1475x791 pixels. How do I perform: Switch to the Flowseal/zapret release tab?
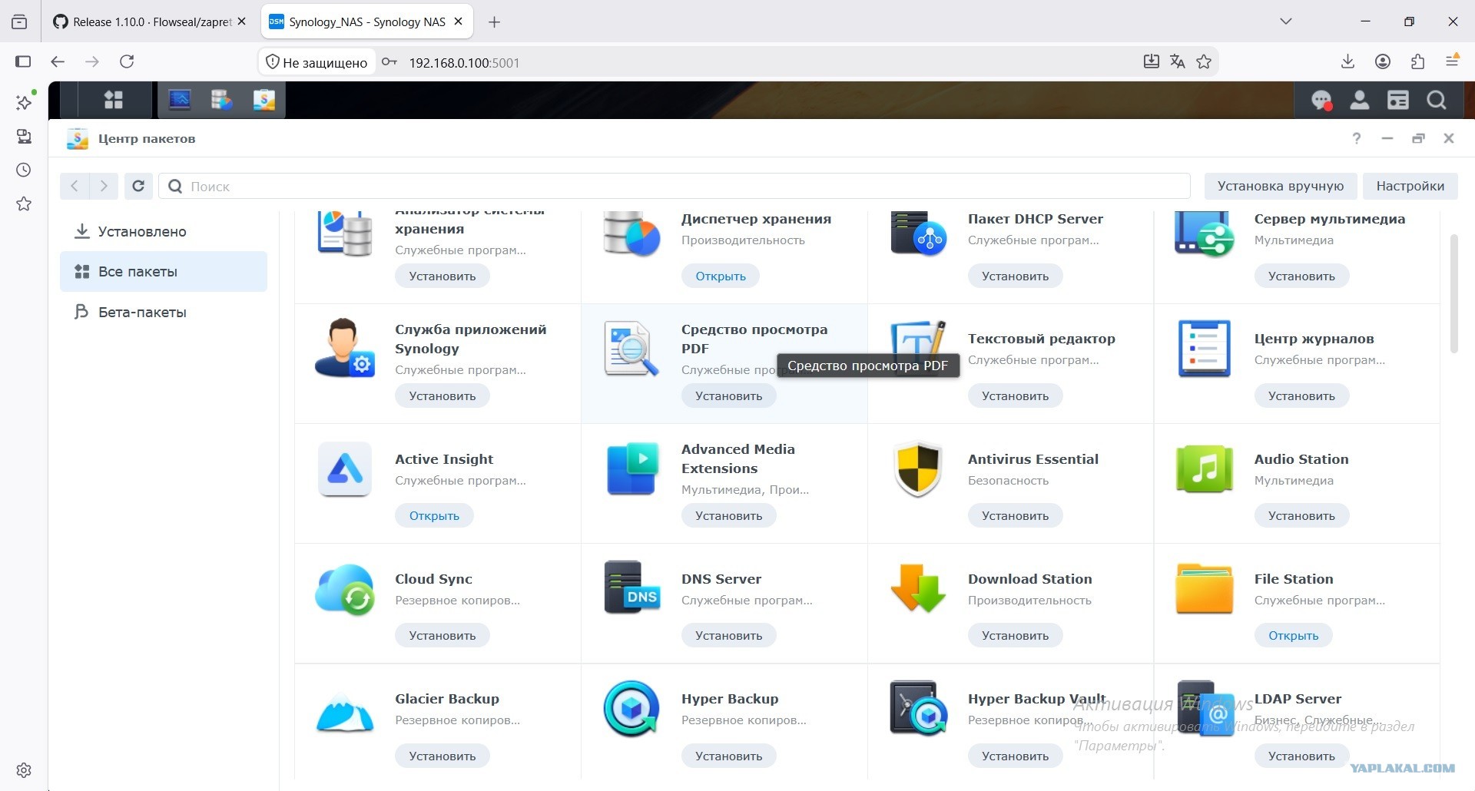pos(150,22)
